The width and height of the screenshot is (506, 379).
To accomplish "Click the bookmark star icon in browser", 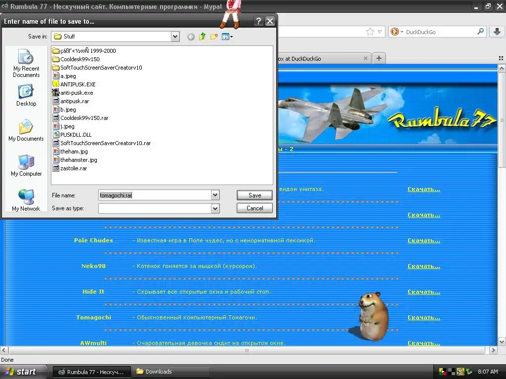I will click(x=370, y=32).
